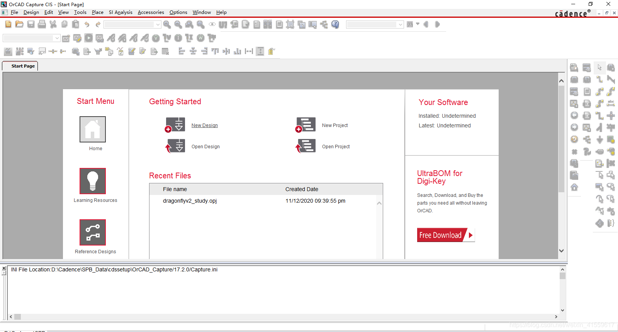
Task: Click the binoculars search icon
Action: pyautogui.click(x=410, y=24)
